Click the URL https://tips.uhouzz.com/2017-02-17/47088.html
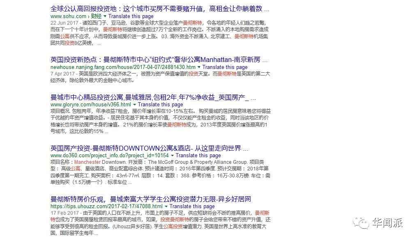This screenshot has width=416, height=241. point(106,206)
